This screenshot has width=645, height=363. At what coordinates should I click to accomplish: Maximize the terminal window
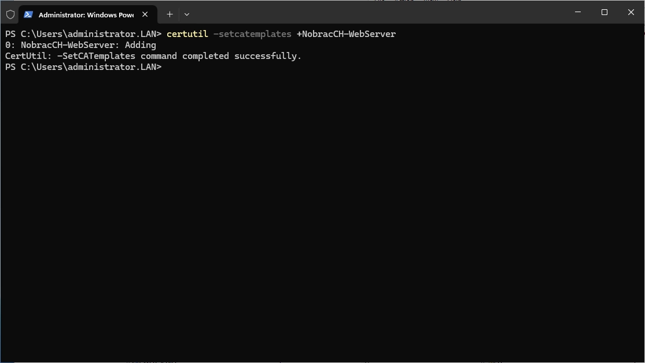(605, 12)
